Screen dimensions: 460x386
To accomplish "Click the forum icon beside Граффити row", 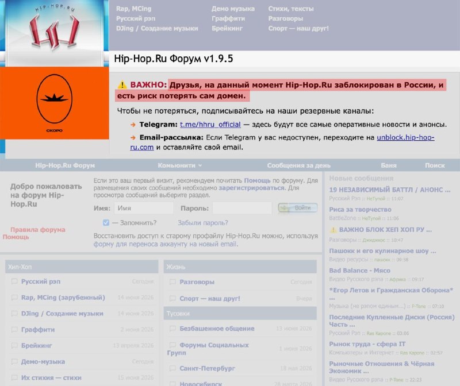I will tap(14, 330).
